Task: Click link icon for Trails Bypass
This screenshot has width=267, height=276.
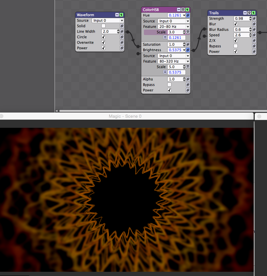Action: click(x=254, y=46)
